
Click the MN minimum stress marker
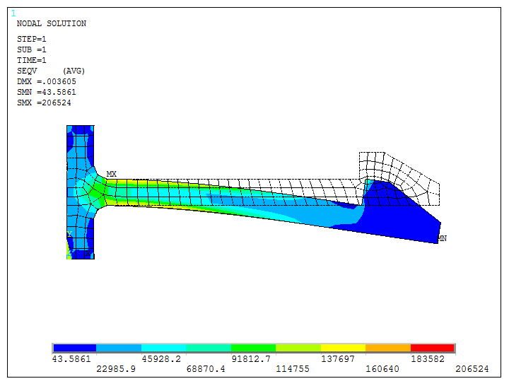pyautogui.click(x=442, y=238)
